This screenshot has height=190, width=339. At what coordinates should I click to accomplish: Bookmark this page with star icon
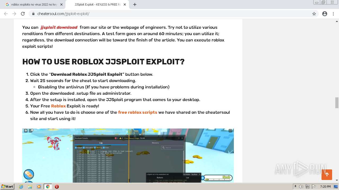coord(314,14)
